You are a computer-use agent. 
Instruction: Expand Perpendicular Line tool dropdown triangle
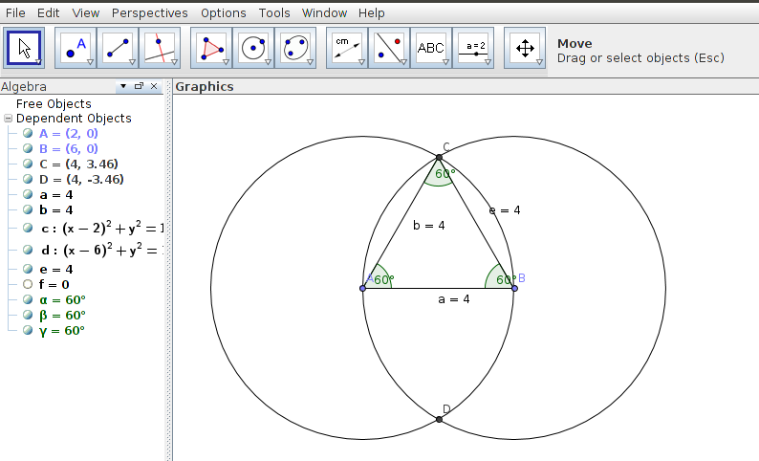[174, 62]
